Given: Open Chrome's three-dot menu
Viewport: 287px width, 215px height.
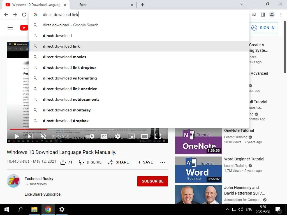Looking at the screenshot, I should coord(281,15).
